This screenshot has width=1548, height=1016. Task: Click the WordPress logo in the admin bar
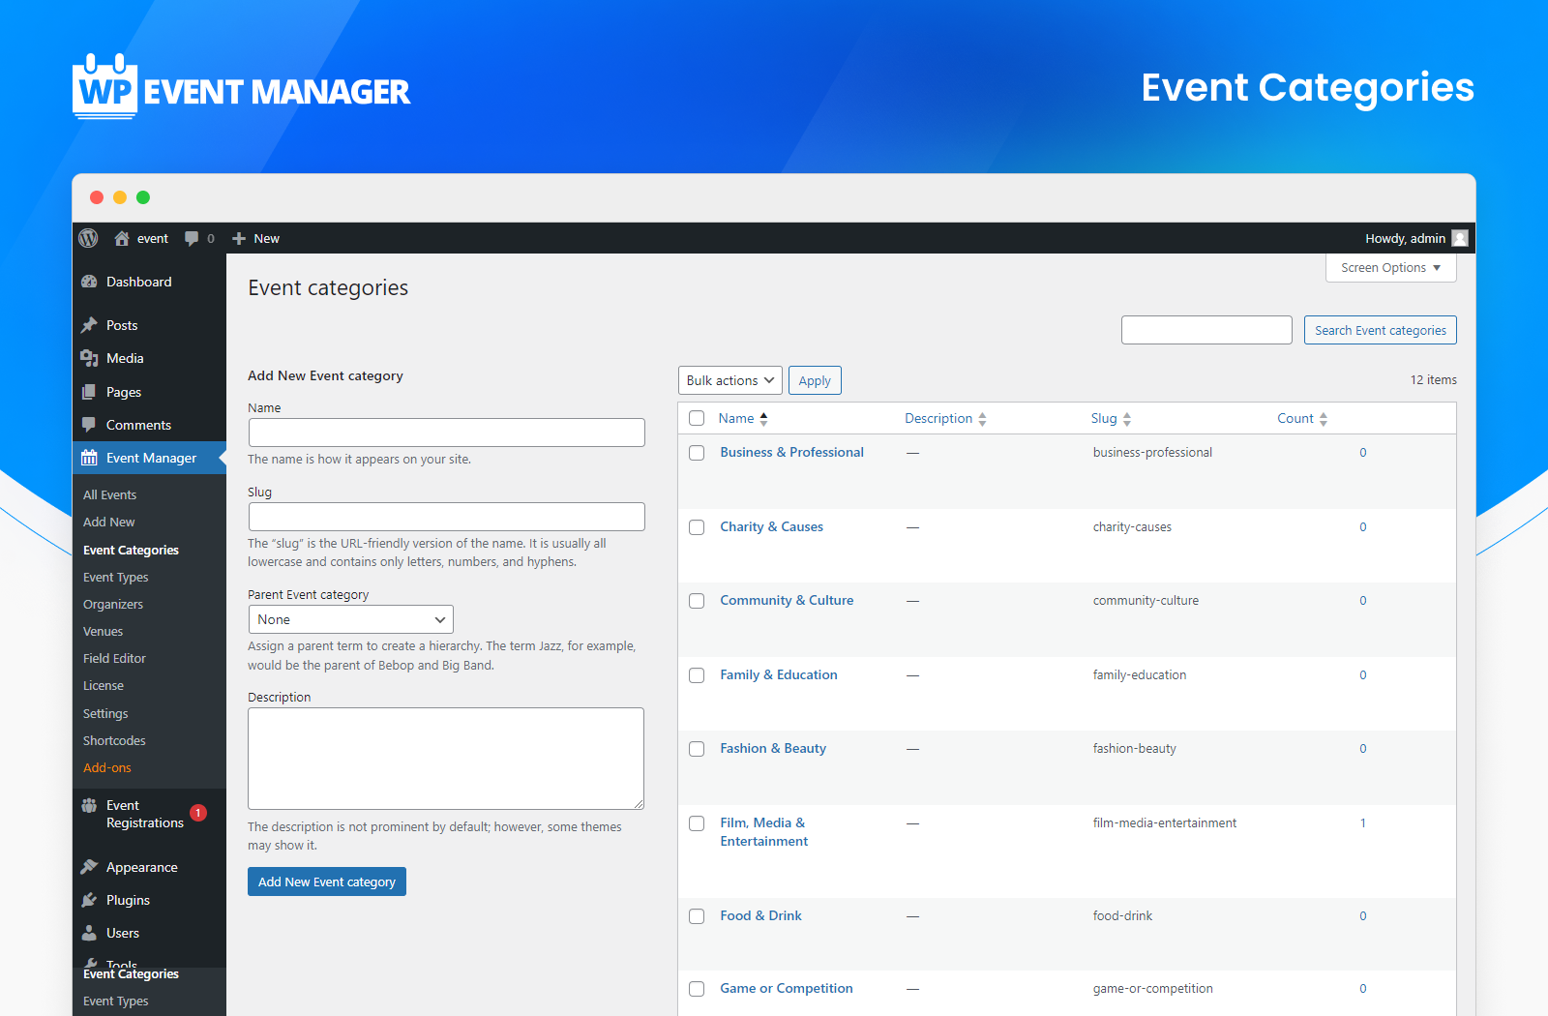(88, 238)
